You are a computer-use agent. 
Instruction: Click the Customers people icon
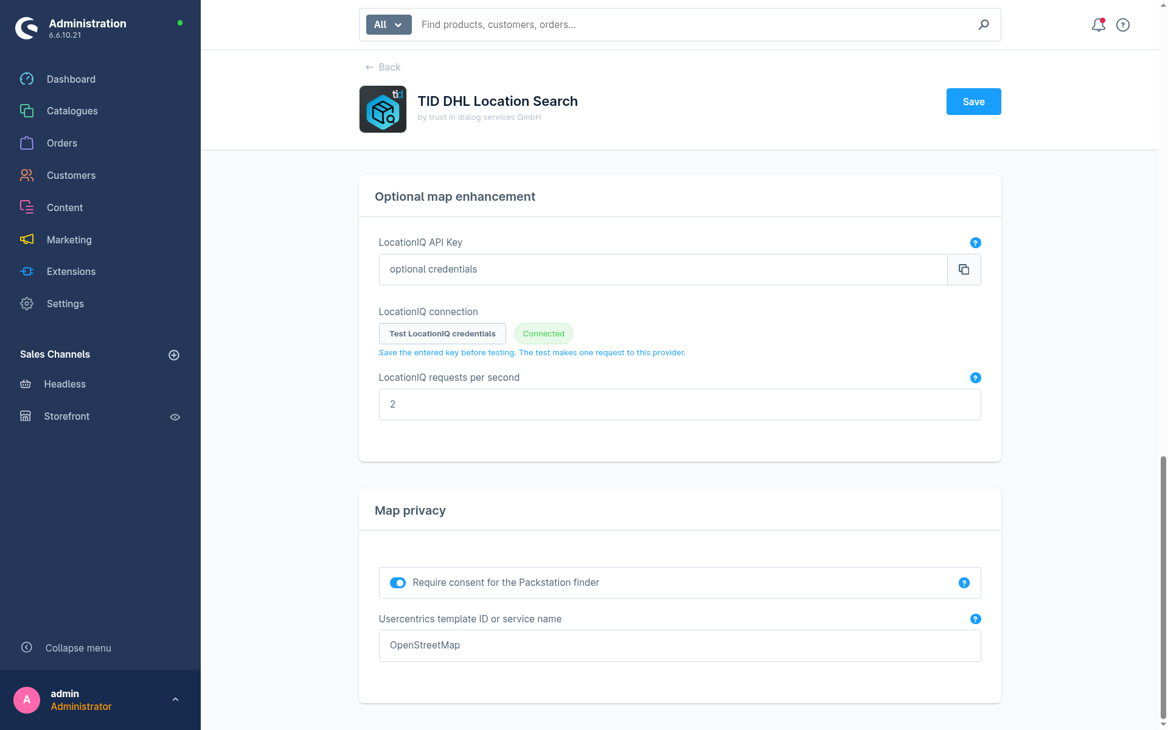click(x=27, y=175)
